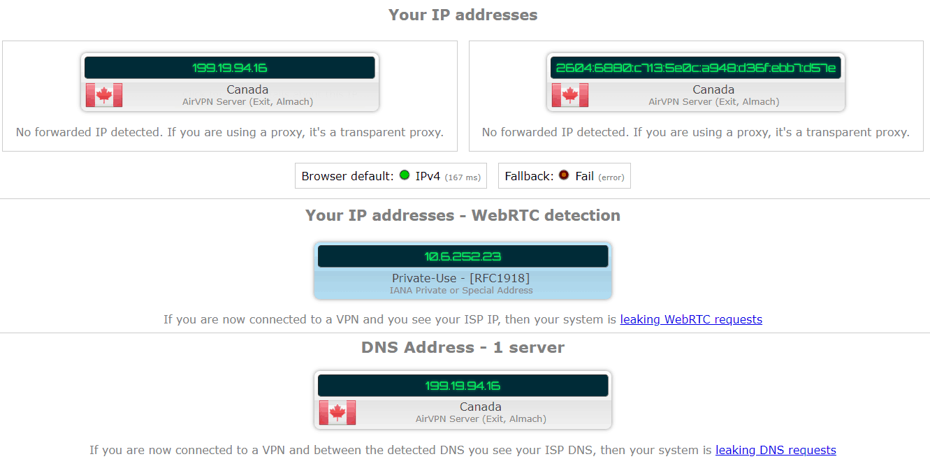Screen dimensions: 930x459
Task: Click the 167 ms latency text
Action: coord(463,177)
